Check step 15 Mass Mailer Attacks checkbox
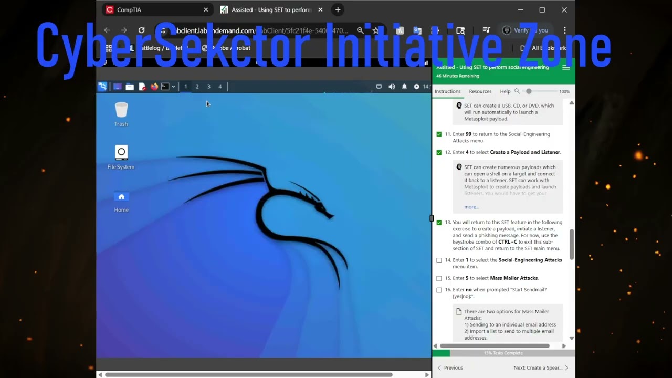Image resolution: width=672 pixels, height=378 pixels. pyautogui.click(x=439, y=278)
